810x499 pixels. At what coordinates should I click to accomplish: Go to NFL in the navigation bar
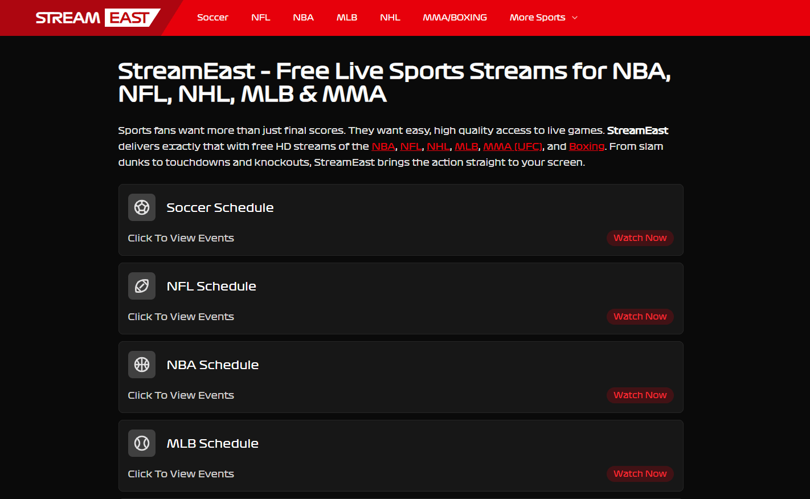(x=260, y=18)
